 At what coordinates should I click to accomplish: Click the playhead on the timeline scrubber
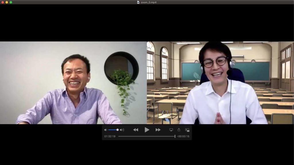(175, 136)
